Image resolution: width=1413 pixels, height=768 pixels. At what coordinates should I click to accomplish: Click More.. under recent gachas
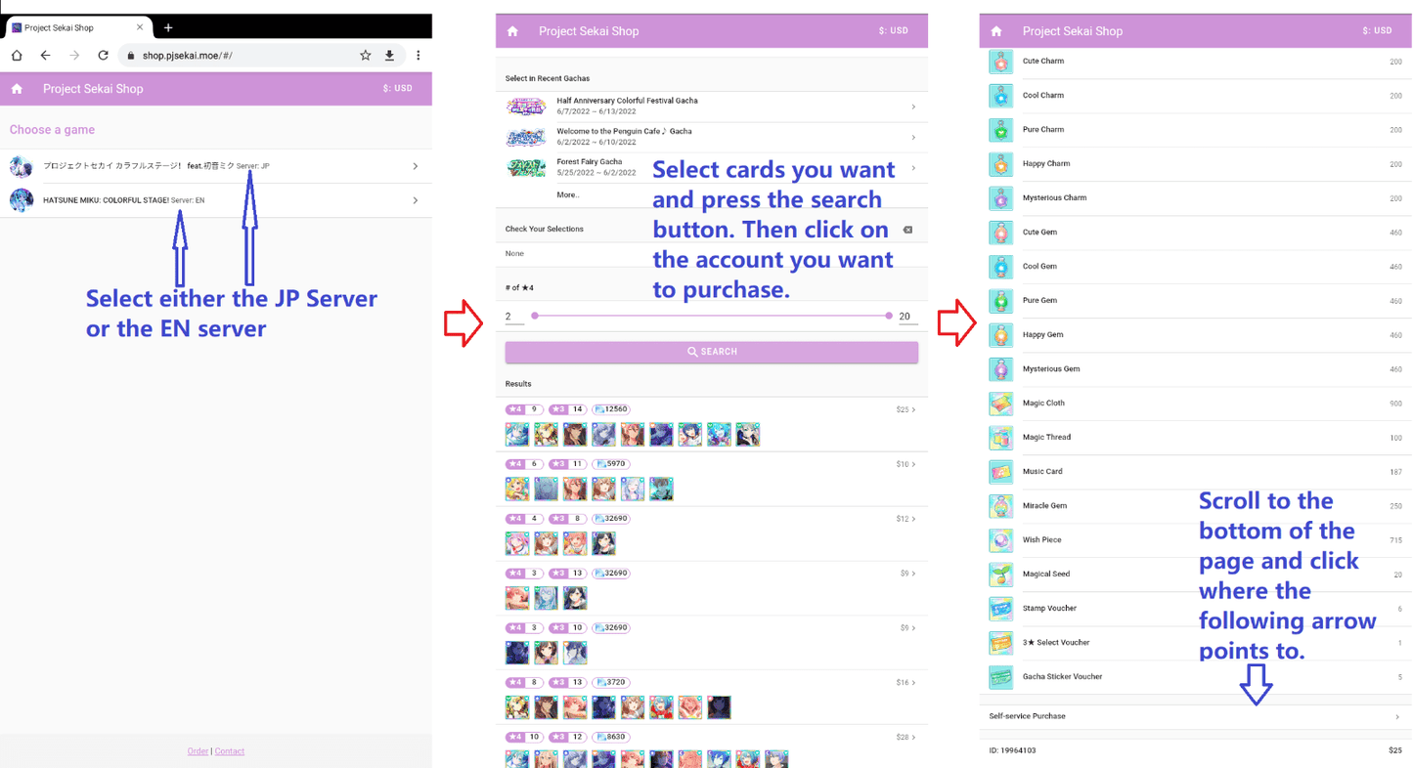click(x=567, y=194)
